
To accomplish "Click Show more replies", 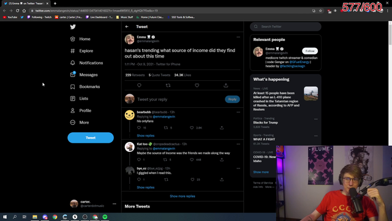I will 183,197.
